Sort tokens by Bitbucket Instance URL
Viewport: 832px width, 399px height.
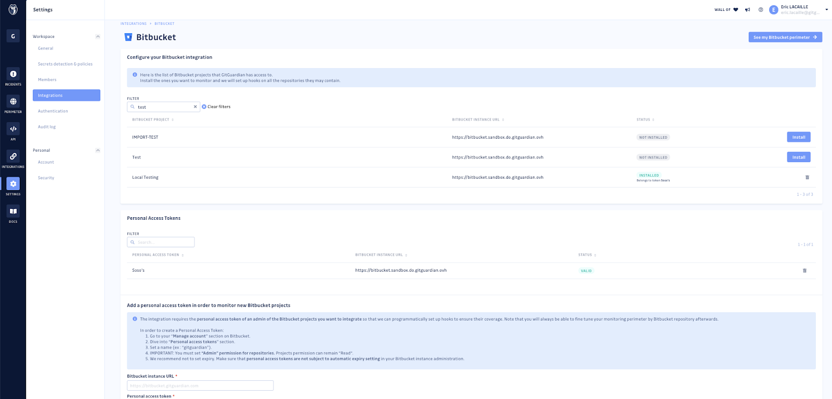pos(381,255)
